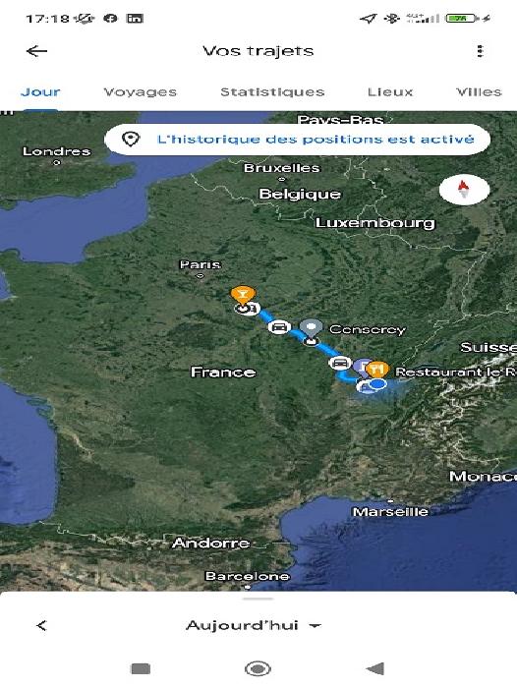Tap the car icon beside restaurant marker
Viewport: 517px width, 688px height.
pos(340,363)
